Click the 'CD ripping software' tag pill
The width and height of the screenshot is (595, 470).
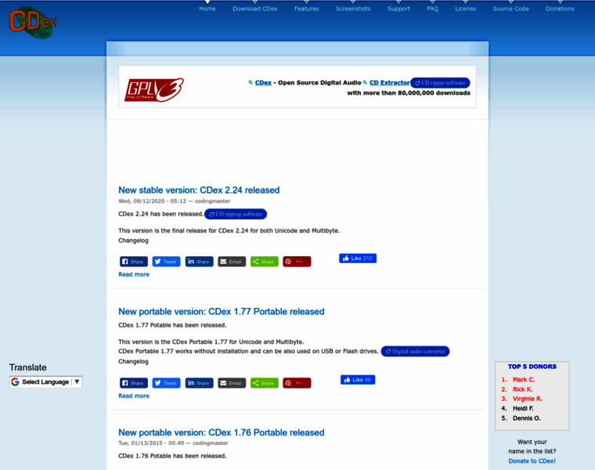pos(236,214)
